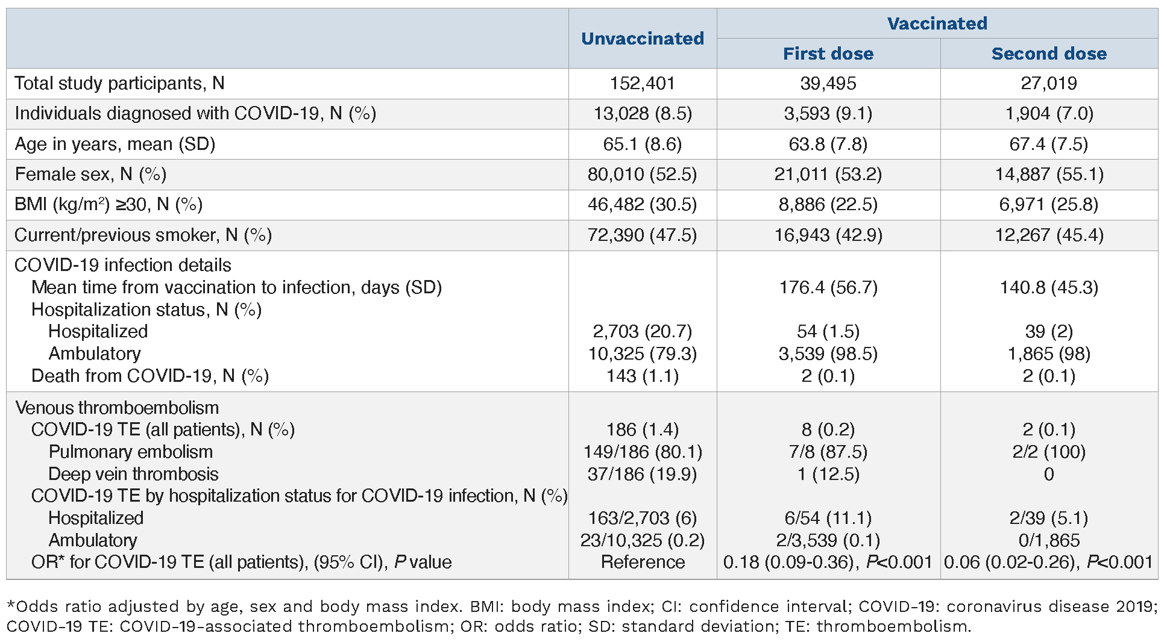Image resolution: width=1167 pixels, height=642 pixels.
Task: Select the Death from COVID-19 row label
Action: click(149, 376)
